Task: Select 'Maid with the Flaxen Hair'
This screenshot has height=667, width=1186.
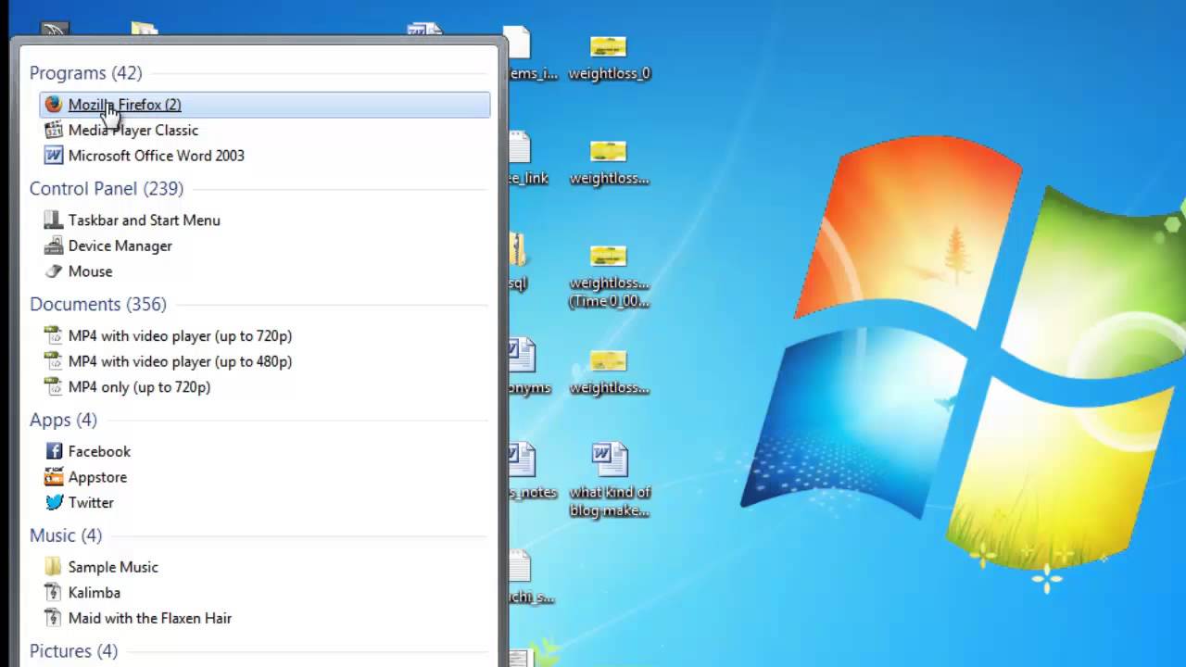Action: tap(150, 618)
